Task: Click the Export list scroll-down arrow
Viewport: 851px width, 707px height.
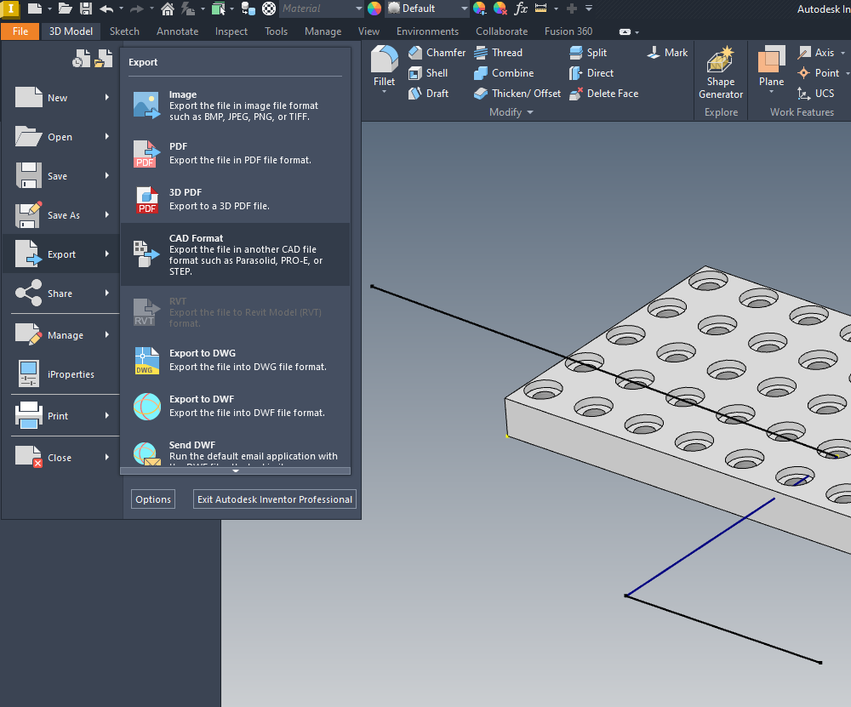Action: click(236, 471)
